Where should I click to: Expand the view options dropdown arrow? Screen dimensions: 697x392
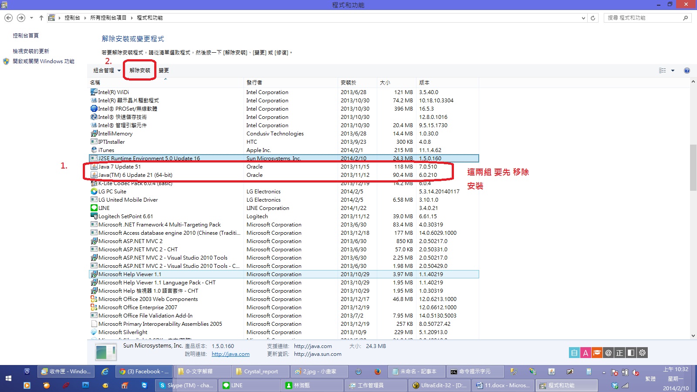(673, 71)
